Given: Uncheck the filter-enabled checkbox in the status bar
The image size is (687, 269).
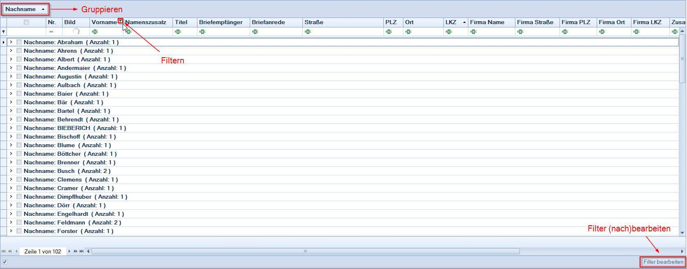Looking at the screenshot, I should pos(4,262).
